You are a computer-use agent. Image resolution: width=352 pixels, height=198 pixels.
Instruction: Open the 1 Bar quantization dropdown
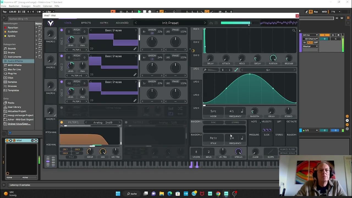[x=50, y=12]
